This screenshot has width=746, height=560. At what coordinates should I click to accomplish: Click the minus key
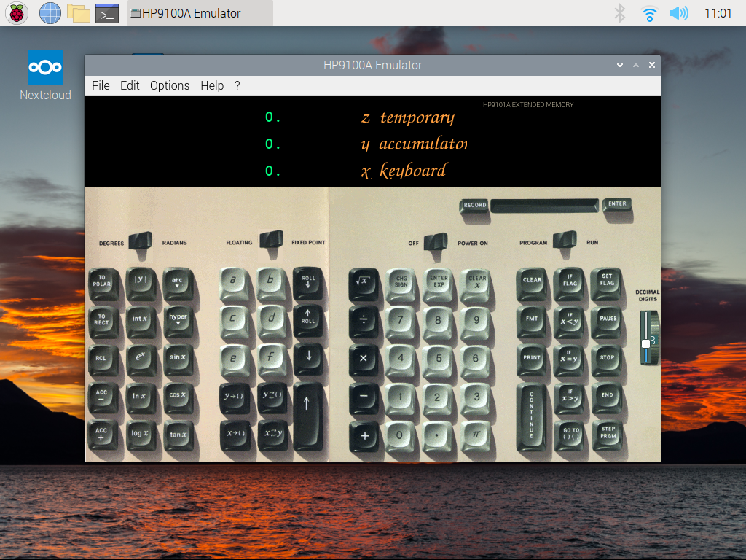(x=364, y=397)
